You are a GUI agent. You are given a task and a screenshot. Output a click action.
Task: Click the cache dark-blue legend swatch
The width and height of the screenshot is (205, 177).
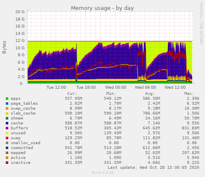pos(7,123)
